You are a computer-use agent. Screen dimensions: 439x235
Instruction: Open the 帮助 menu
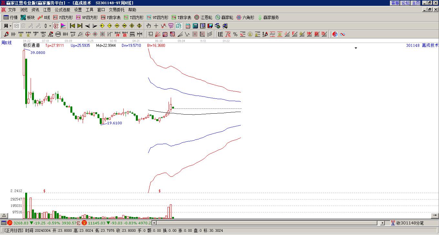pyautogui.click(x=132, y=10)
